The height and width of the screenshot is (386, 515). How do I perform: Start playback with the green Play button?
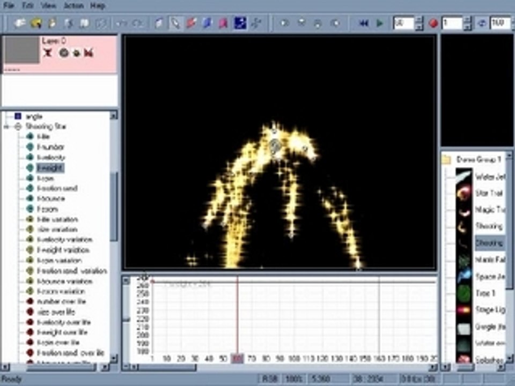pyautogui.click(x=380, y=23)
